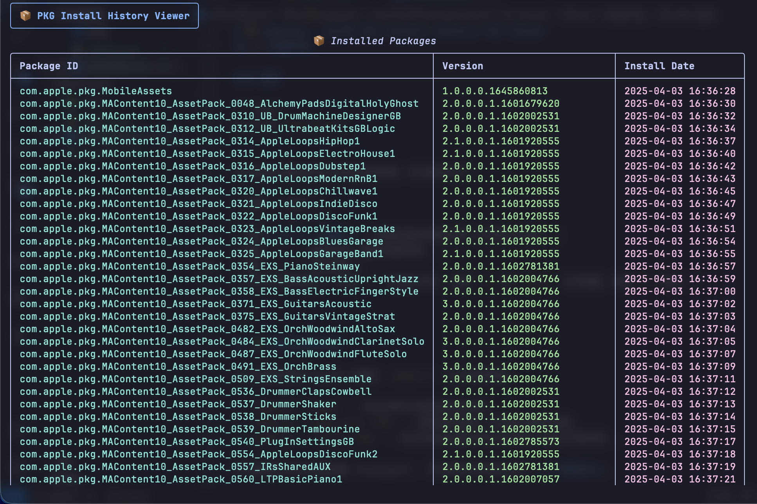Click the DrummerShaker package ID
The width and height of the screenshot is (757, 504).
178,404
